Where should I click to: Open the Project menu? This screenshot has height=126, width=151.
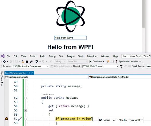point(33,56)
